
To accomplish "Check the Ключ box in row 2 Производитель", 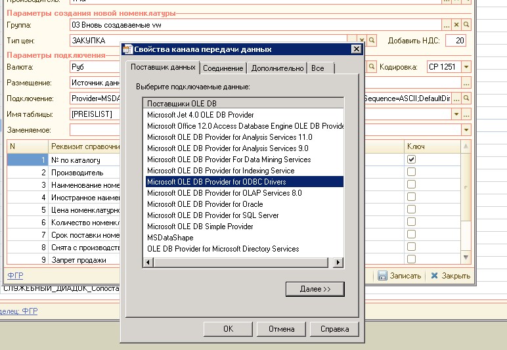I will coord(411,171).
